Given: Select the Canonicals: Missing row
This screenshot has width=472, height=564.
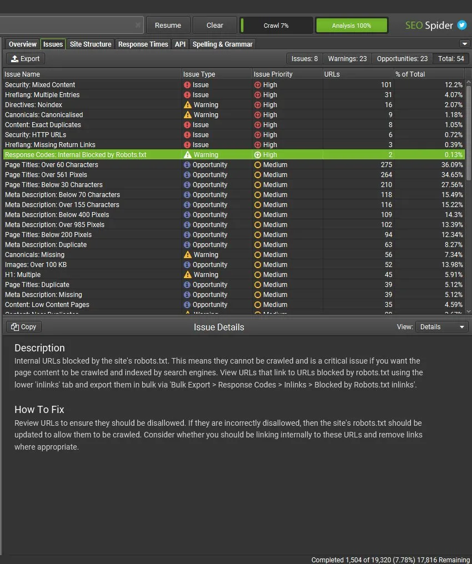Looking at the screenshot, I should (x=234, y=255).
